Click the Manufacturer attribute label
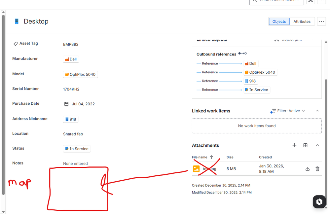 click(x=25, y=59)
